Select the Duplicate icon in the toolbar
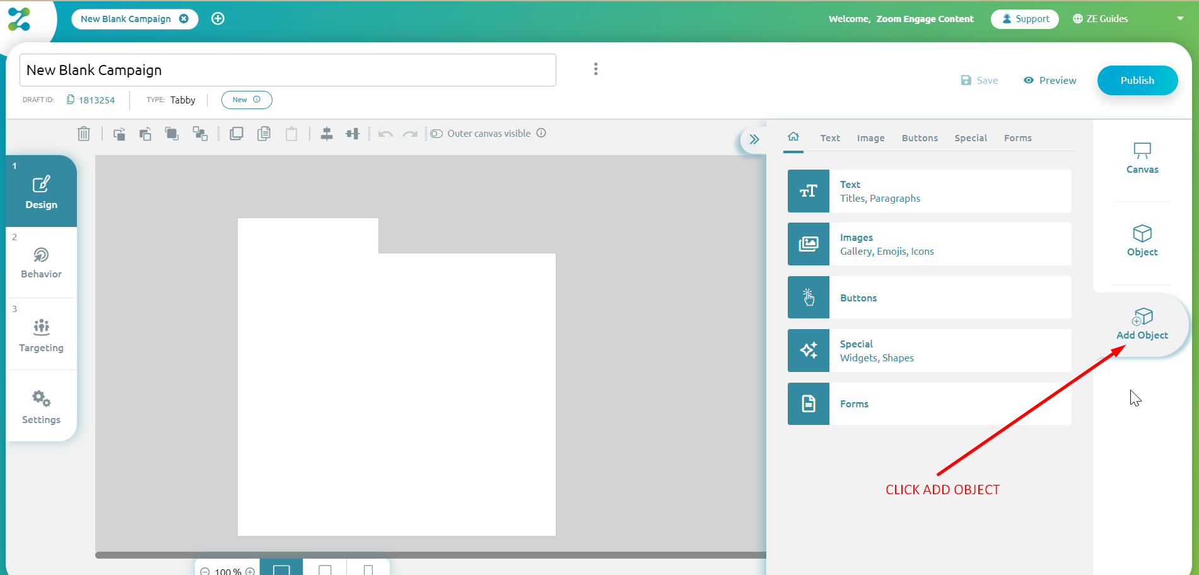This screenshot has height=575, width=1199. tap(236, 133)
